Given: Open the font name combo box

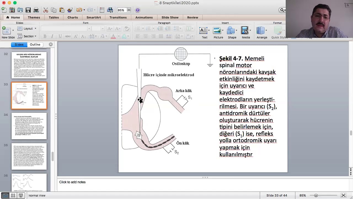Looking at the screenshot, I should (66, 29).
